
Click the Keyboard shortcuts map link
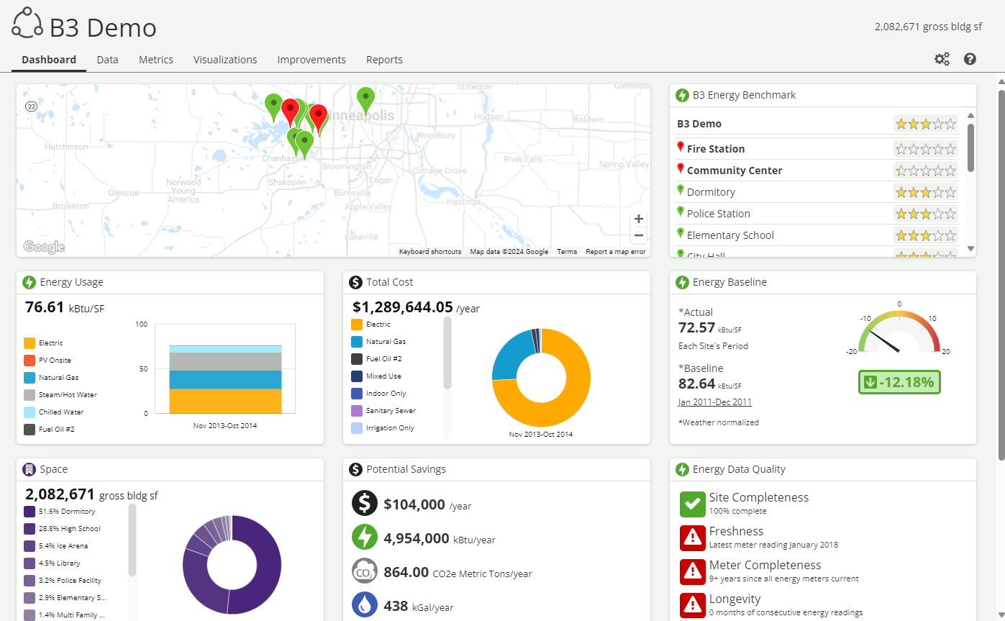(x=430, y=252)
